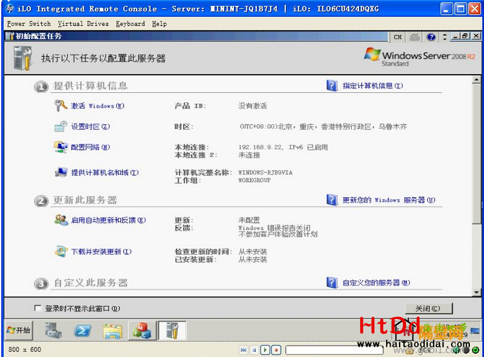Click the keyboard icon in the language bar
The height and width of the screenshot is (357, 484).
[414, 37]
